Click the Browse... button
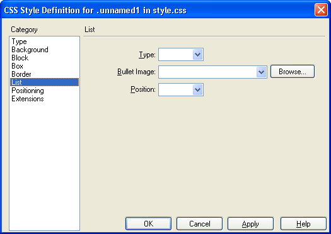Viewport: 331px width, 234px height. 293,72
